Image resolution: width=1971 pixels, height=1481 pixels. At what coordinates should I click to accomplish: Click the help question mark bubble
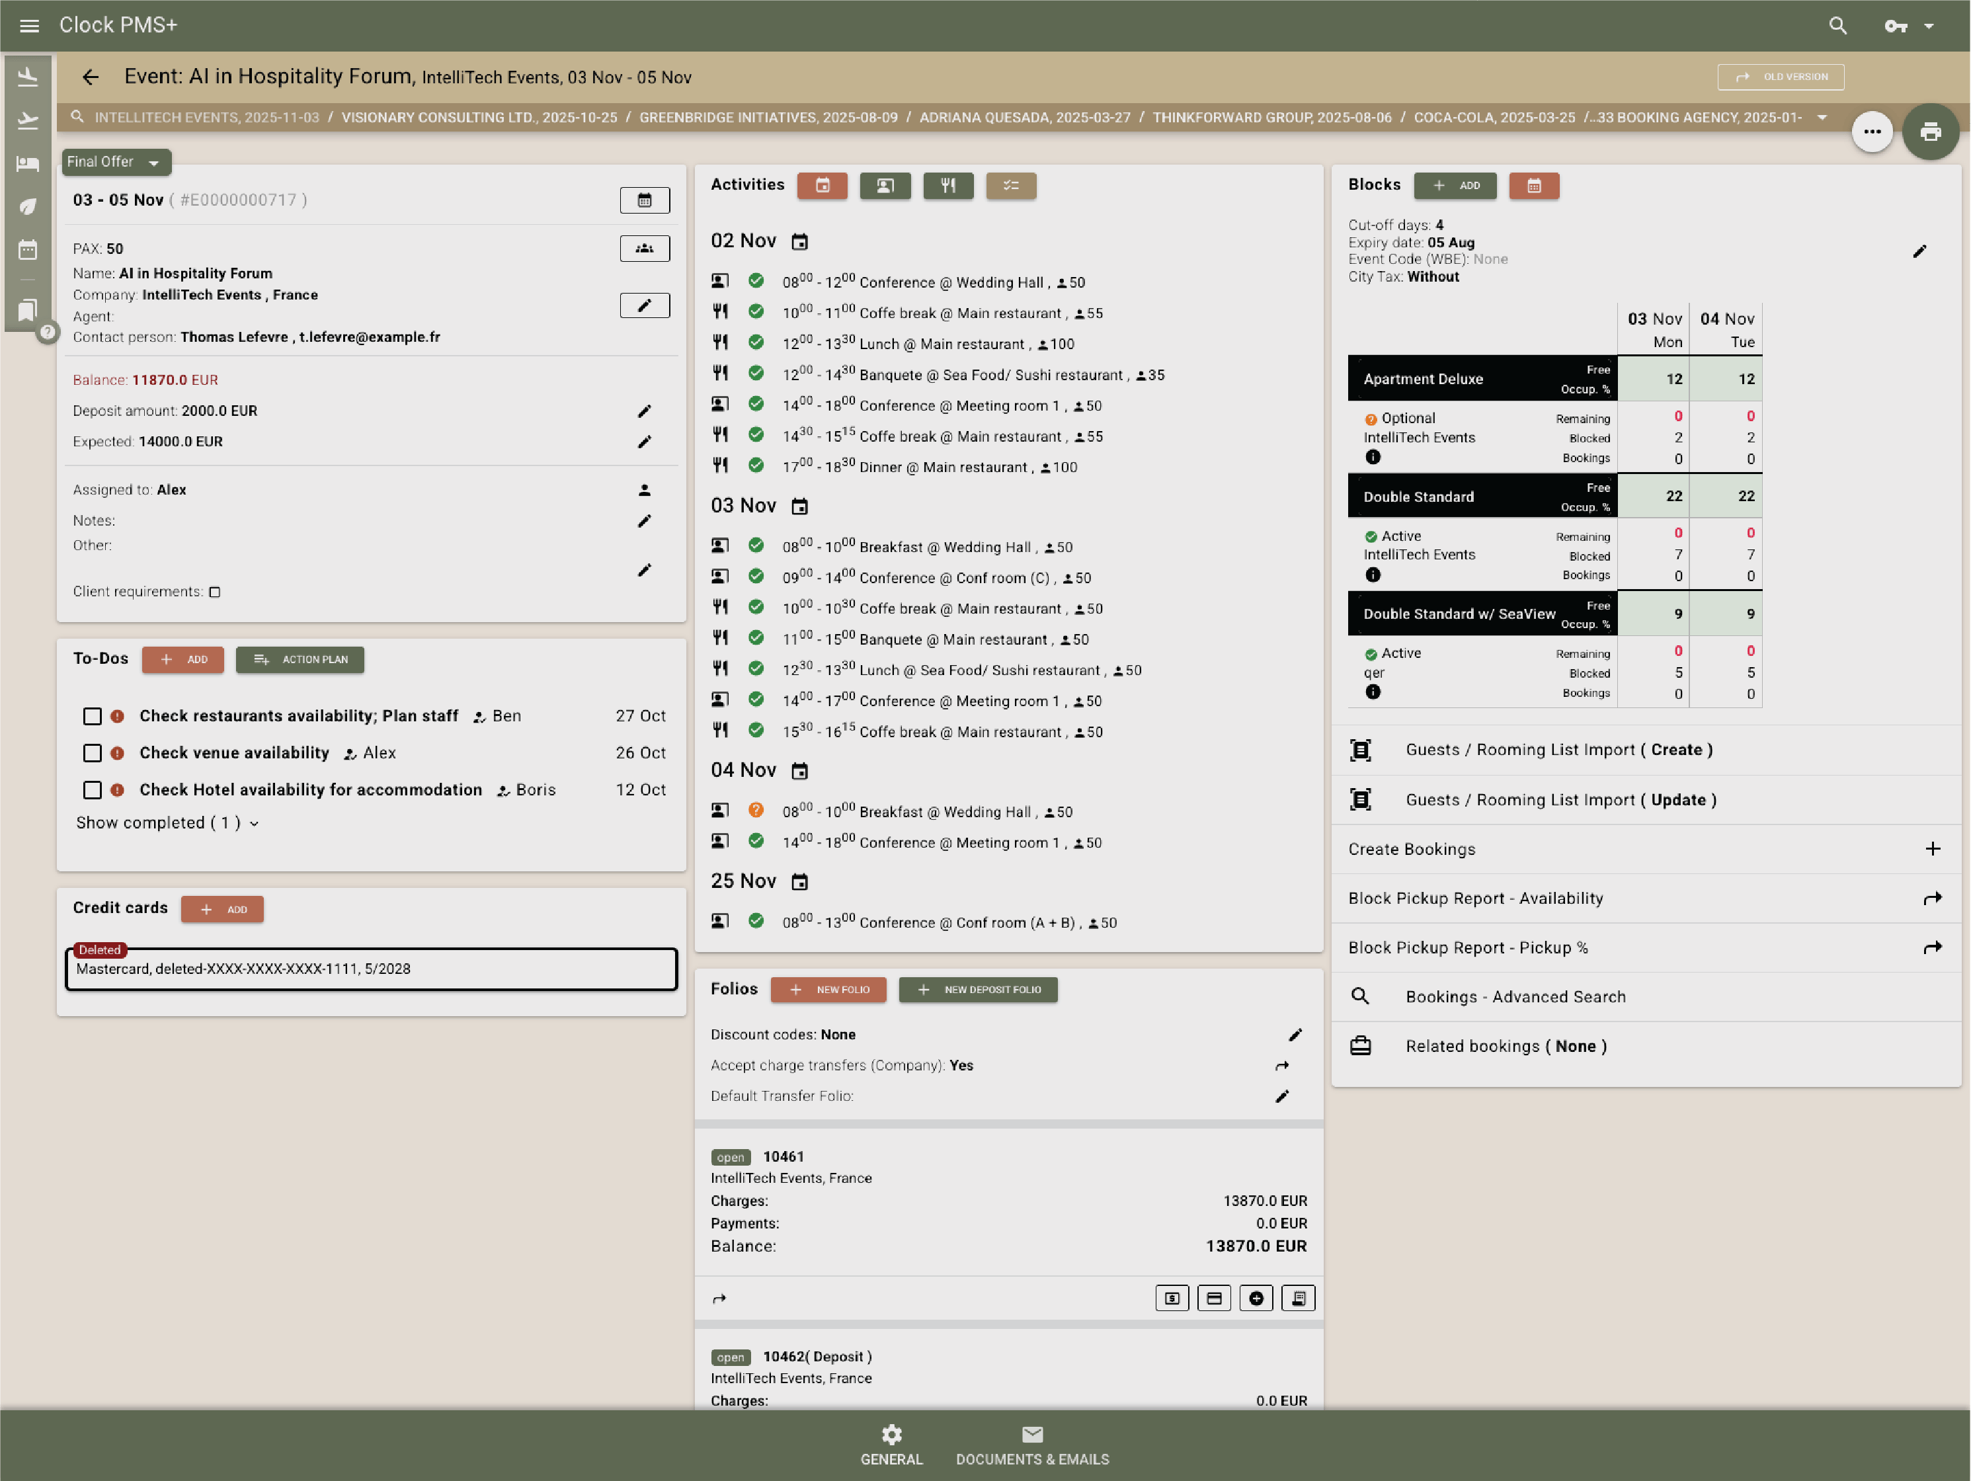pyautogui.click(x=47, y=331)
